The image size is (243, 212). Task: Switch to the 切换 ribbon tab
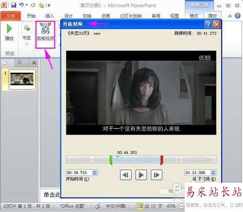(x=87, y=16)
